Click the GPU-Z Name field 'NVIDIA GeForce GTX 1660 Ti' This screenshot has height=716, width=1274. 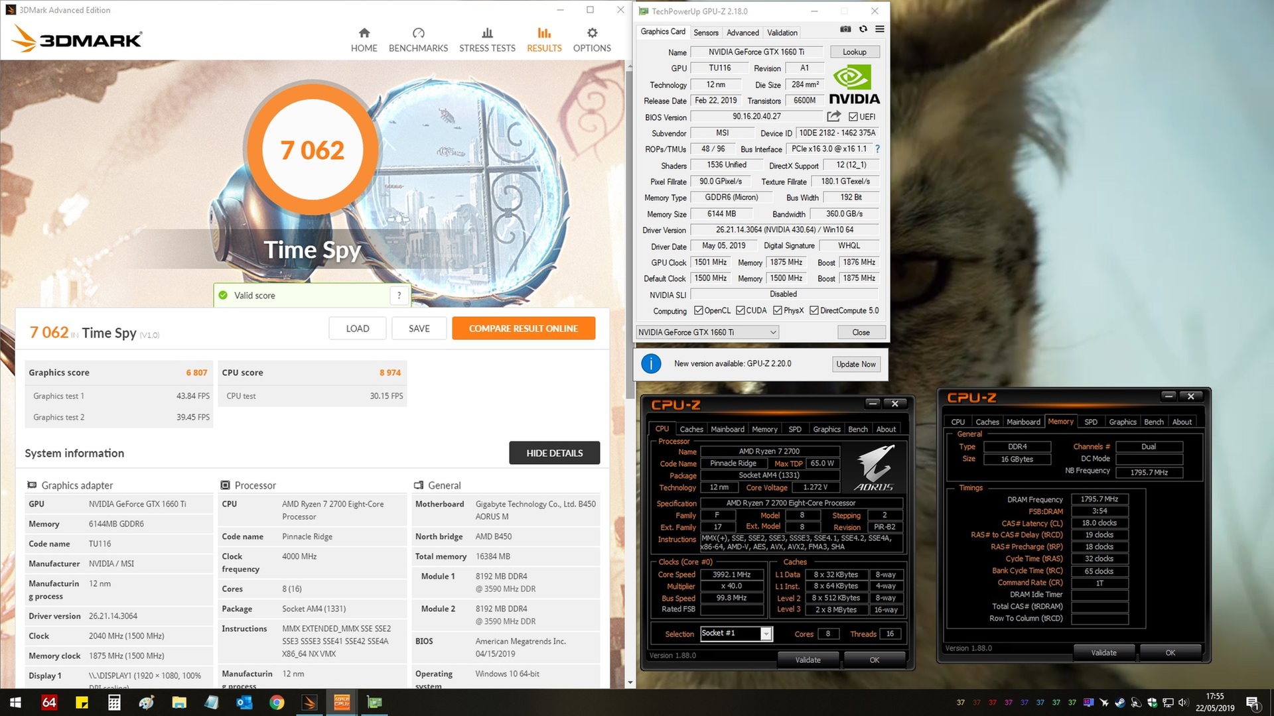(756, 52)
